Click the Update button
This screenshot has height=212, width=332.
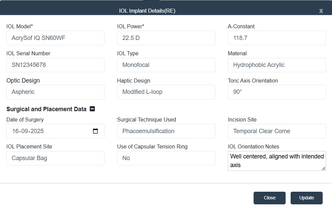(306, 198)
